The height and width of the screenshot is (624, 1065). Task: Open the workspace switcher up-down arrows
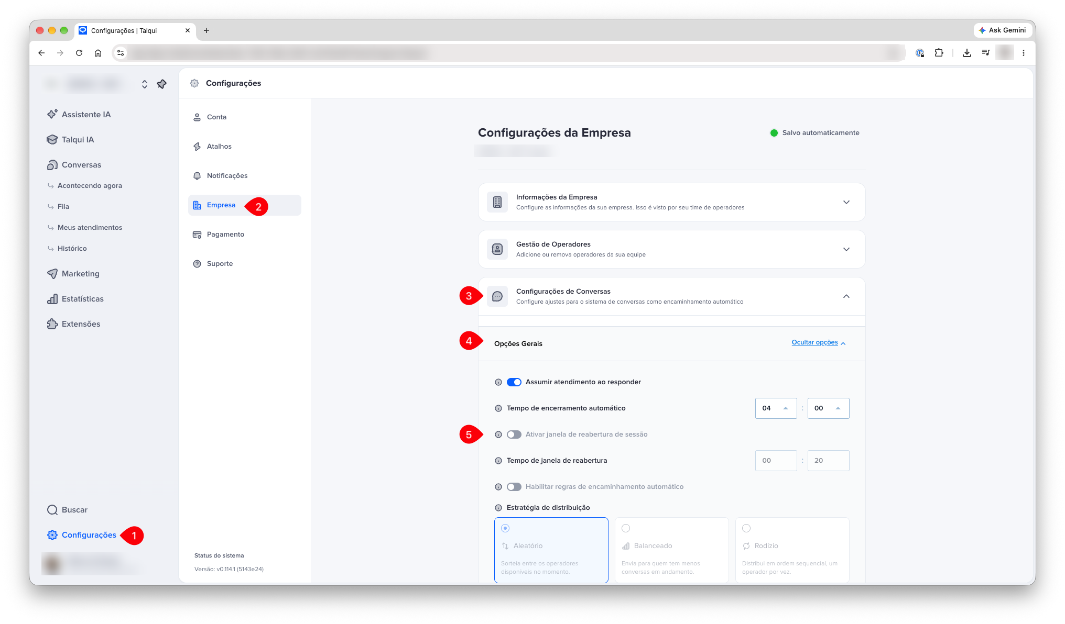145,84
